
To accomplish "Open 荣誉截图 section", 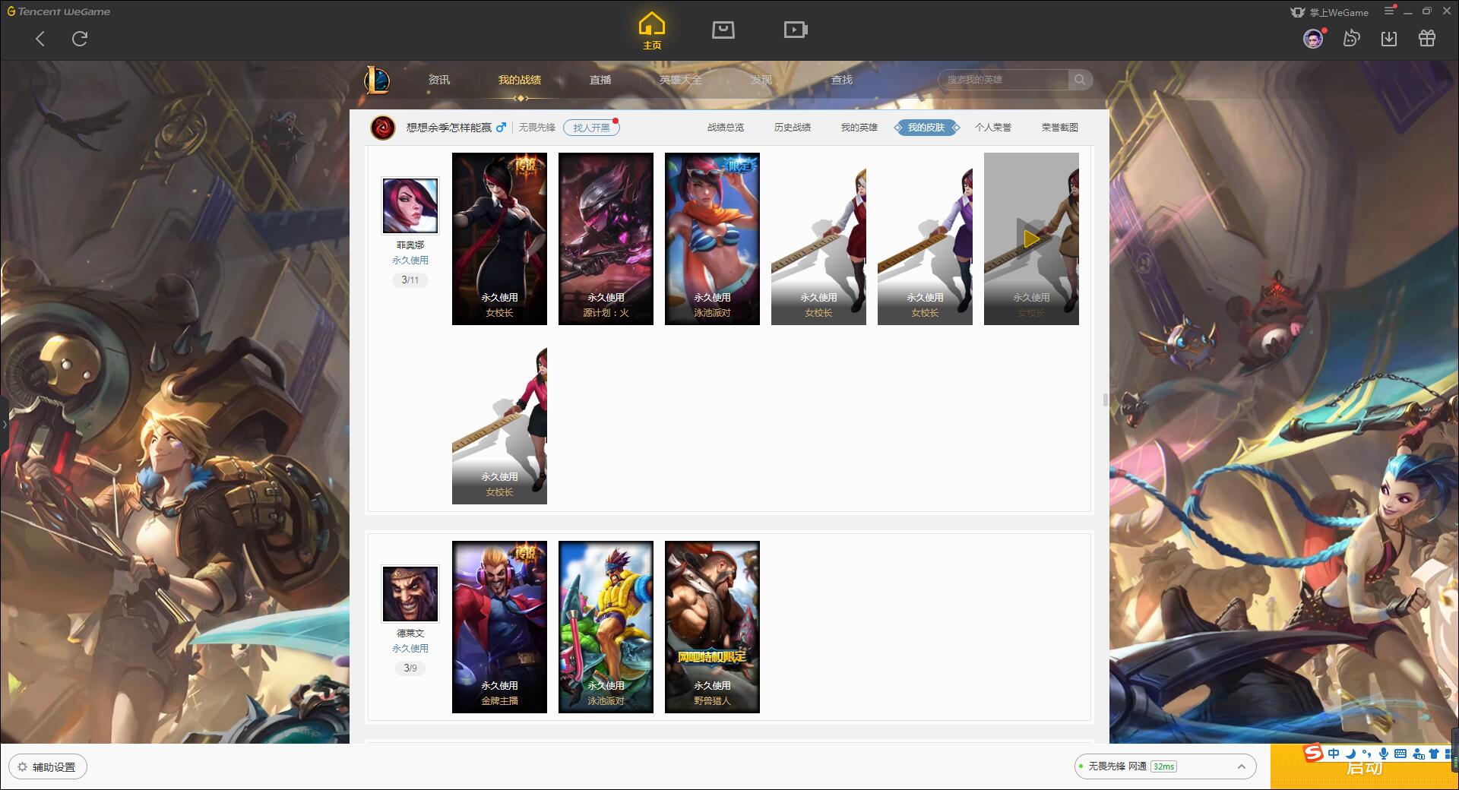I will (x=1060, y=128).
